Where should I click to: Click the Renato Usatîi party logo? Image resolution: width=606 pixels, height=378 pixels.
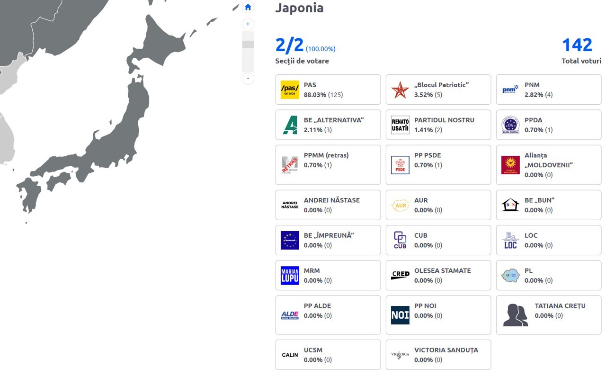(x=400, y=125)
